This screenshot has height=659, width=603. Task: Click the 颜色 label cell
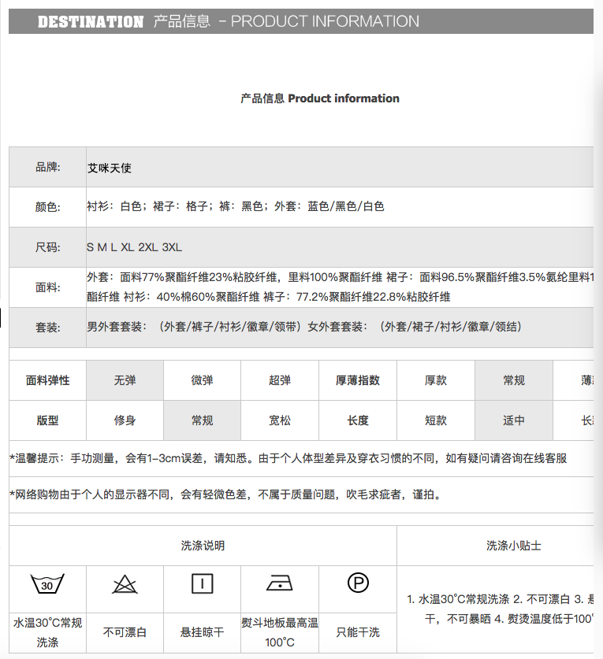pos(47,207)
